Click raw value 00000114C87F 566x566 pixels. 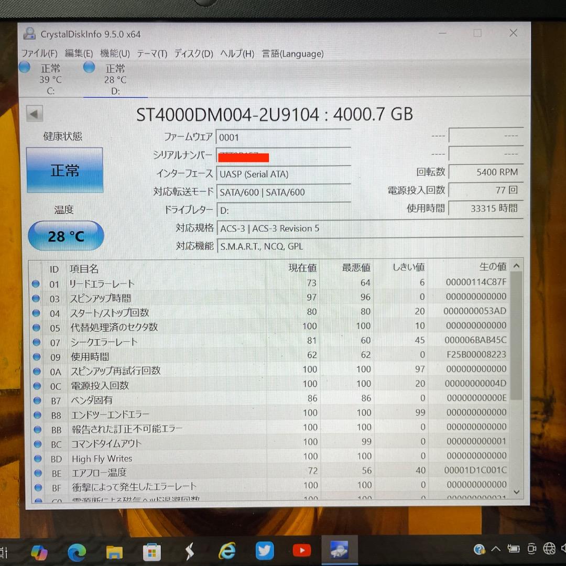(476, 282)
